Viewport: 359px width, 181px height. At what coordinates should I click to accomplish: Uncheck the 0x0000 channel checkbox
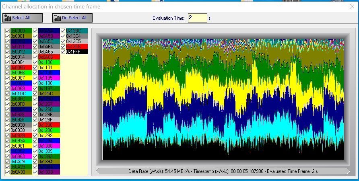click(x=8, y=31)
